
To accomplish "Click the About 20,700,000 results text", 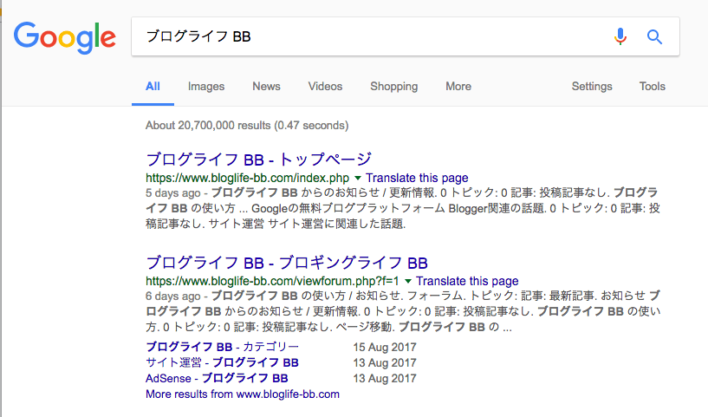I will (247, 125).
